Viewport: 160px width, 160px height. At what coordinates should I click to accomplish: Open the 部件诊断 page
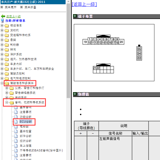26,136
